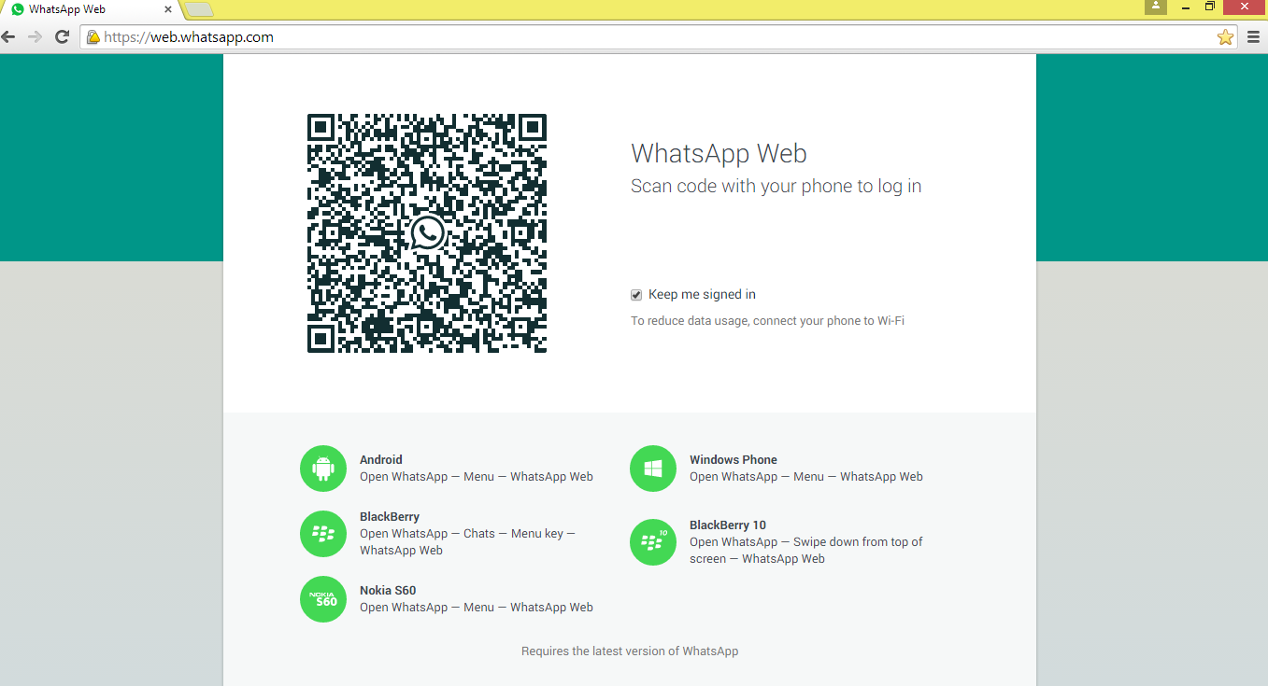Click Nokia S60's 'Open WhatsApp — Menu' instructions
1268x686 pixels.
[477, 608]
